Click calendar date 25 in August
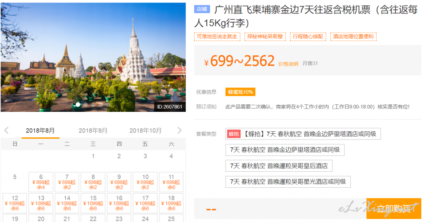This screenshot has width=423, height=222. click(x=171, y=219)
